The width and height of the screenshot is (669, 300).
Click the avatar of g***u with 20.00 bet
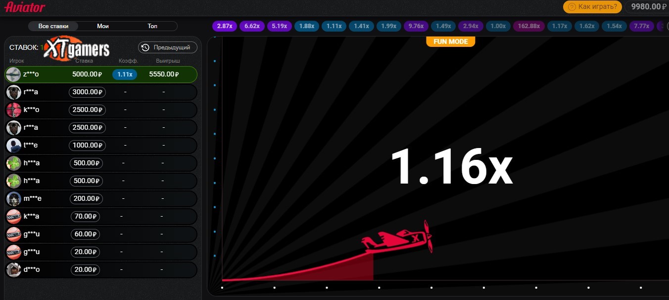tap(13, 252)
